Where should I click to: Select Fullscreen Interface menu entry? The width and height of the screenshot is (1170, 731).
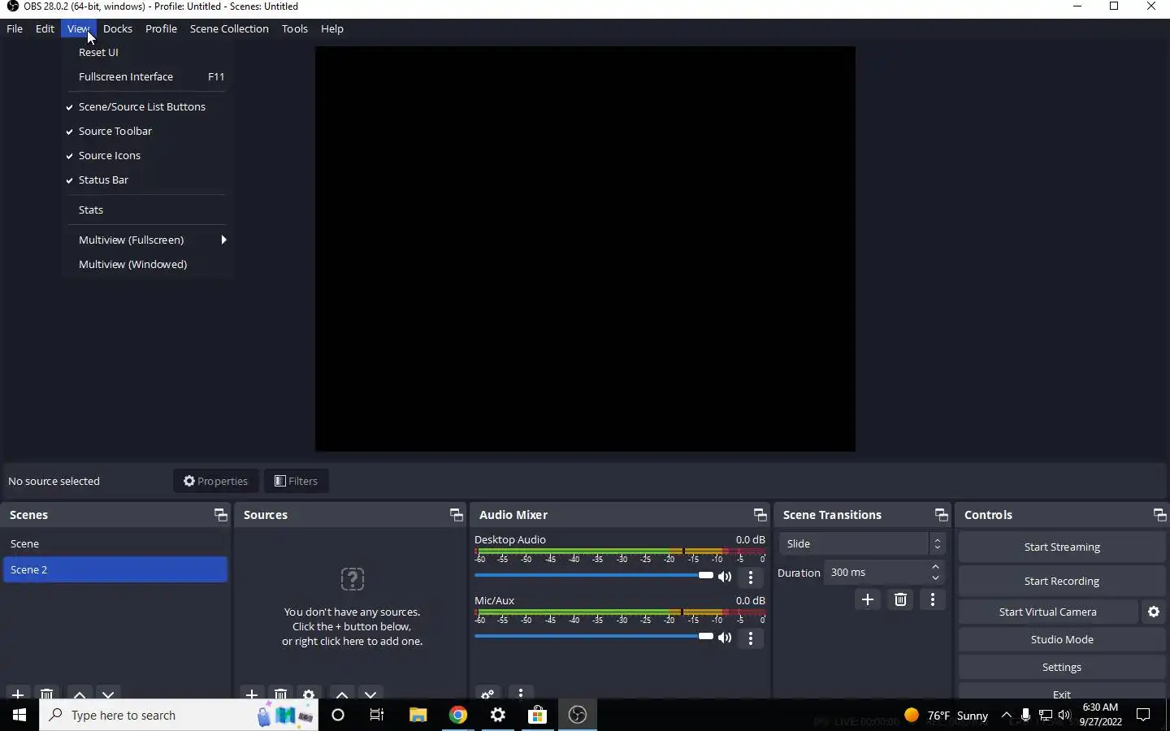(x=147, y=76)
